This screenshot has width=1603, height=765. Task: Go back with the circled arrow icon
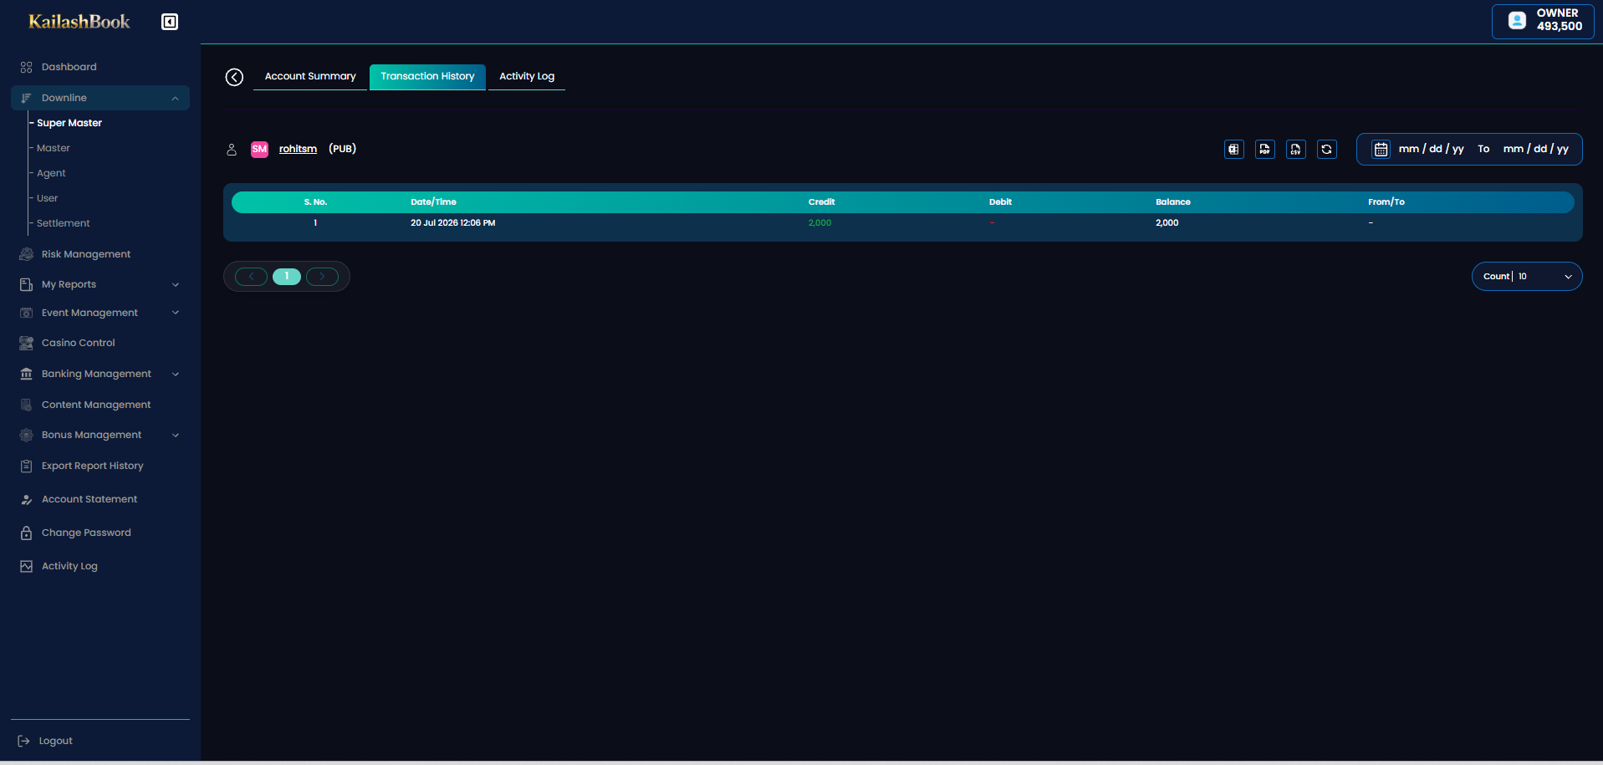pyautogui.click(x=234, y=77)
